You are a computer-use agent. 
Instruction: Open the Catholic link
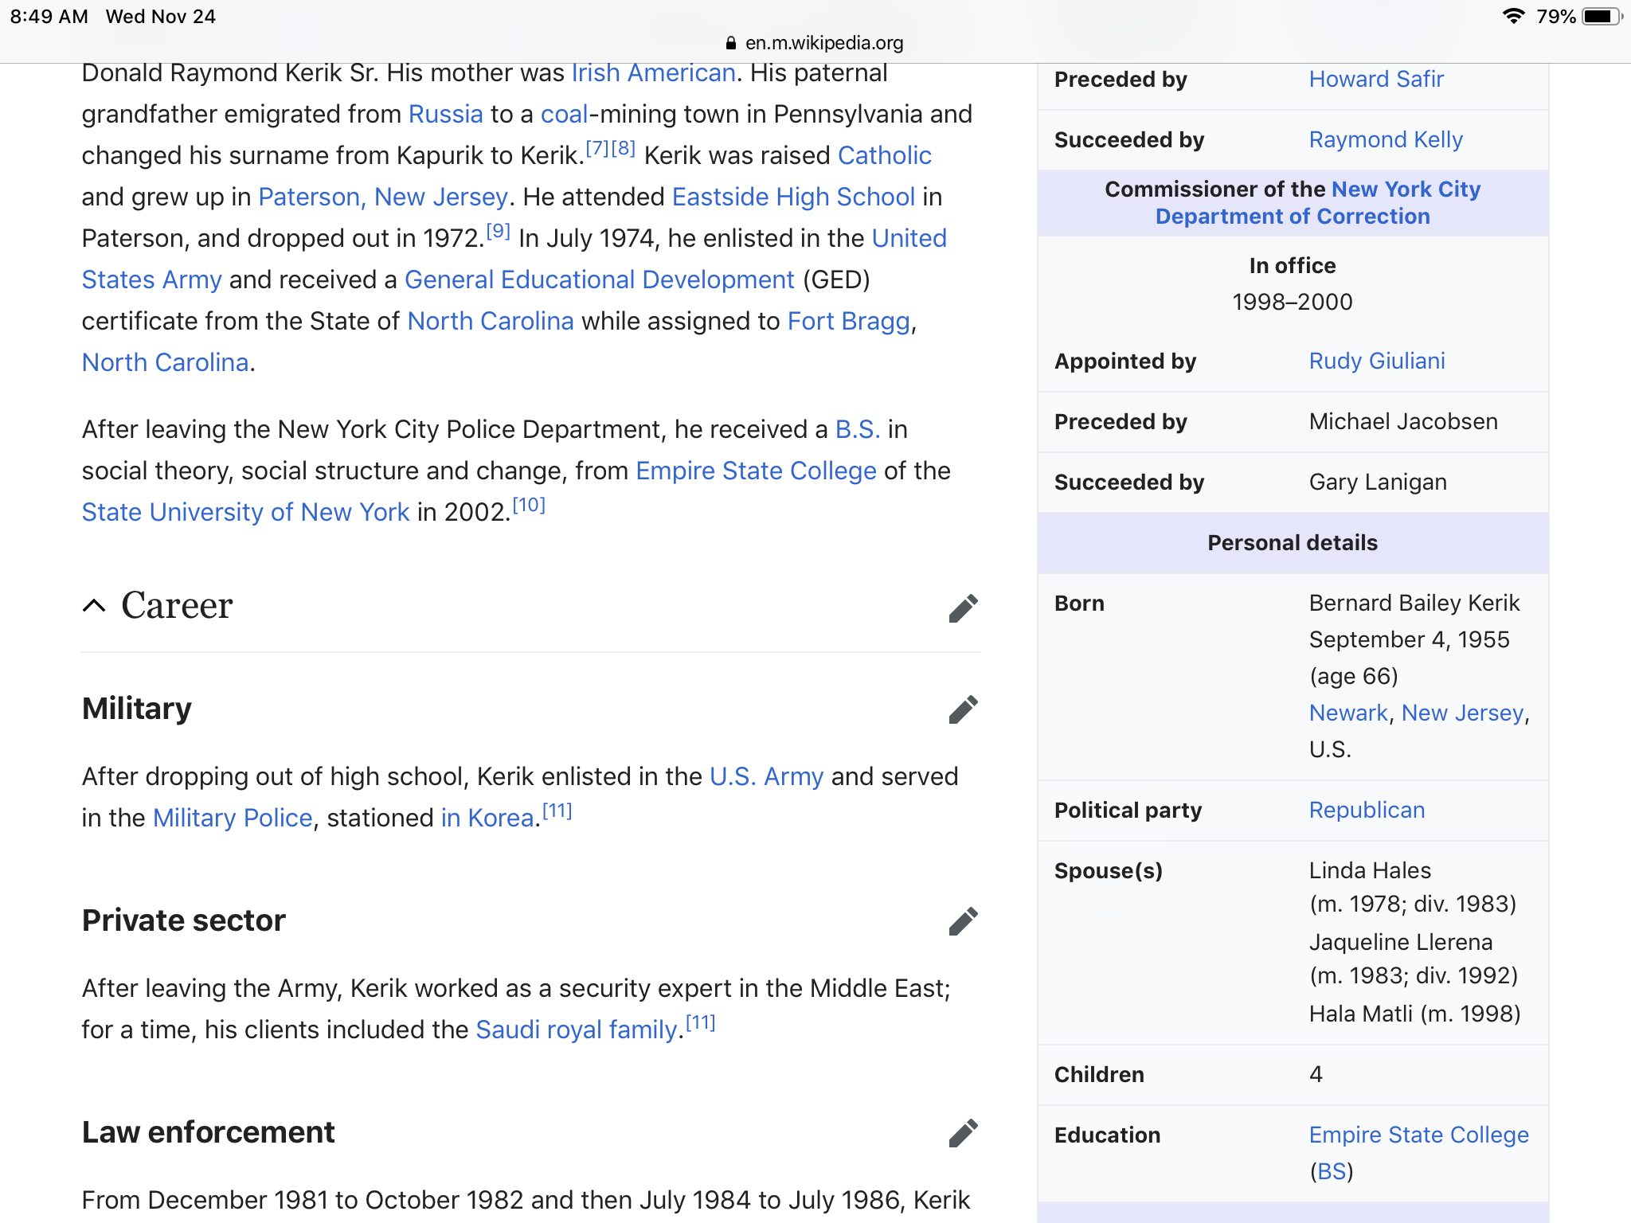tap(885, 155)
